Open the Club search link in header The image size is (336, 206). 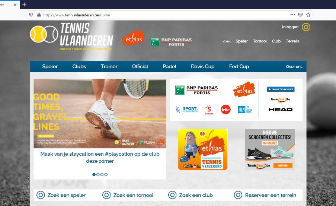pyautogui.click(x=276, y=41)
